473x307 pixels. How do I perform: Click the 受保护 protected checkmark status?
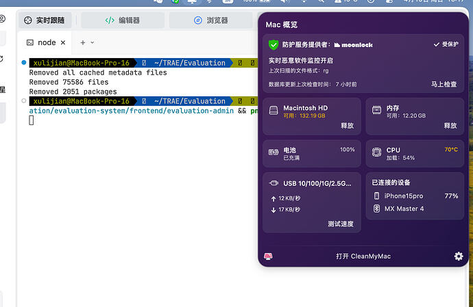coord(446,44)
